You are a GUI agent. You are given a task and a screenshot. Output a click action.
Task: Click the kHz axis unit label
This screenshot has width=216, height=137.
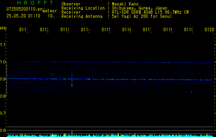[x=3, y=28]
